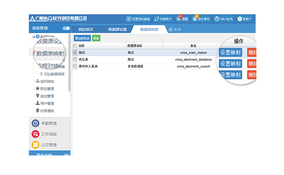
Task: Click the 公文管理 yellow document icon
Action: [x=36, y=145]
